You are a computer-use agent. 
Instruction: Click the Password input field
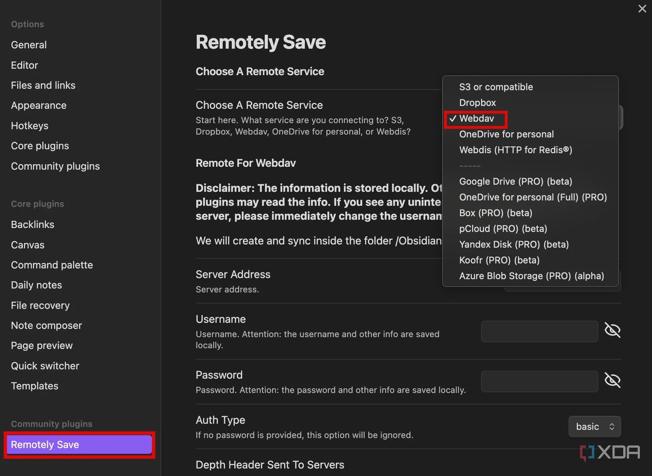pyautogui.click(x=540, y=382)
